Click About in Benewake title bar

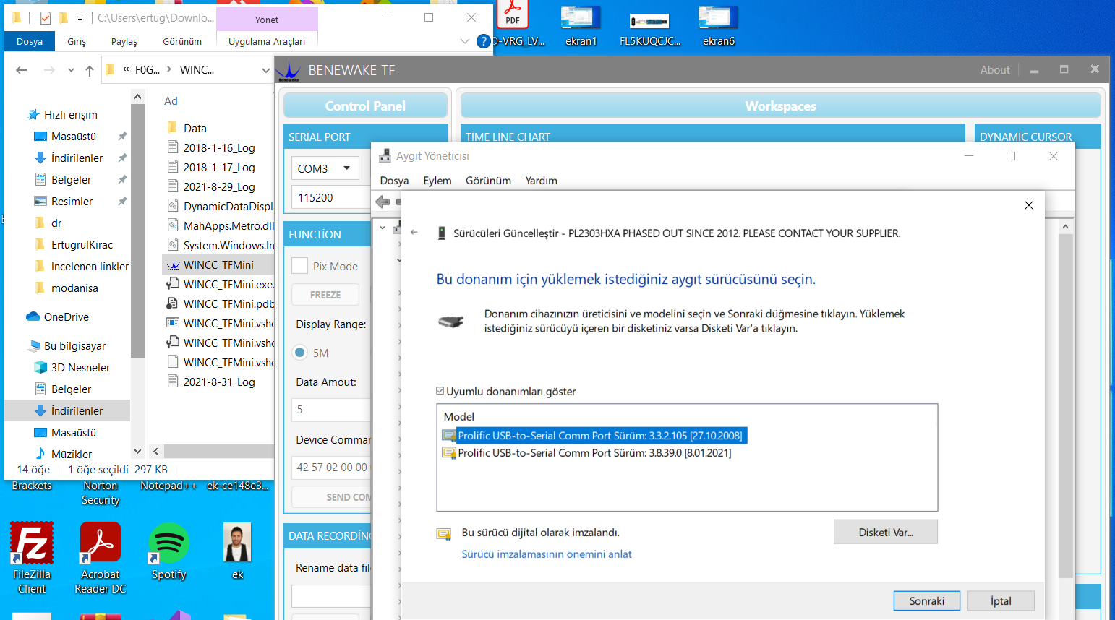(x=995, y=70)
